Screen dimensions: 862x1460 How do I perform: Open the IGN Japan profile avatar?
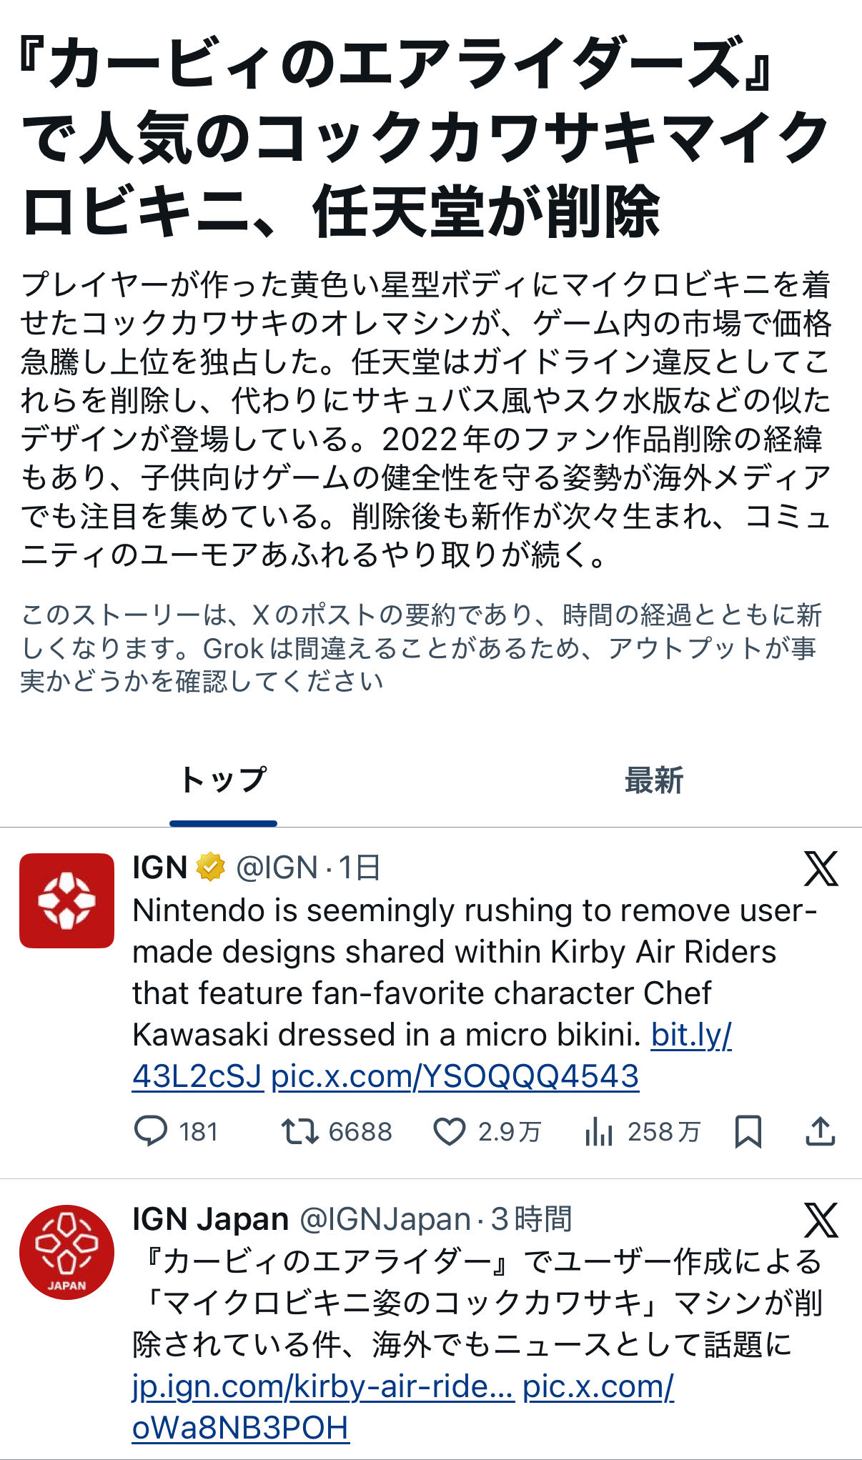click(66, 1252)
